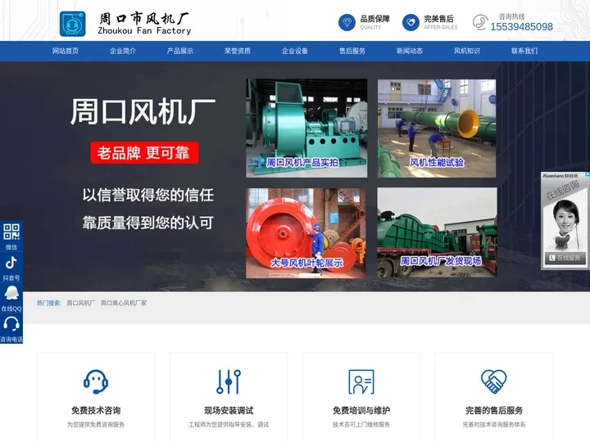The image size is (590, 442).
Task: Click the 完善的售后服务 handshake heart icon
Action: pyautogui.click(x=493, y=381)
